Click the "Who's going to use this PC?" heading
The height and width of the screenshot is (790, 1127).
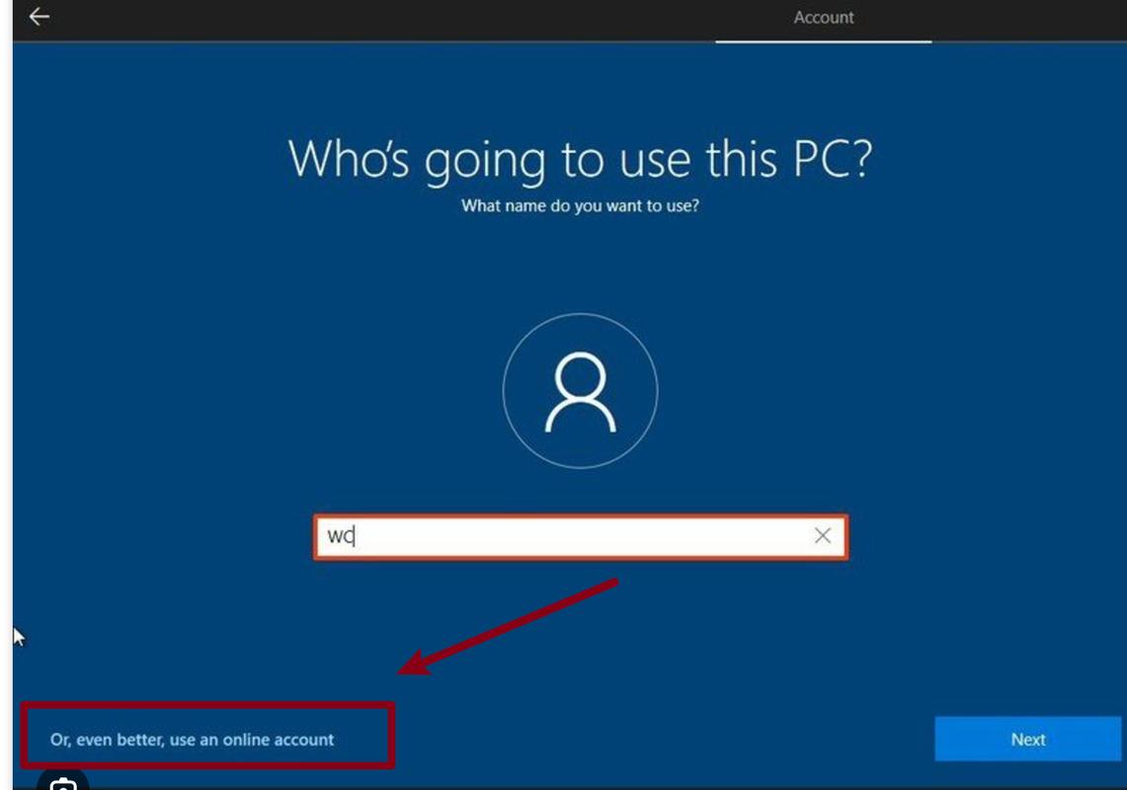580,159
